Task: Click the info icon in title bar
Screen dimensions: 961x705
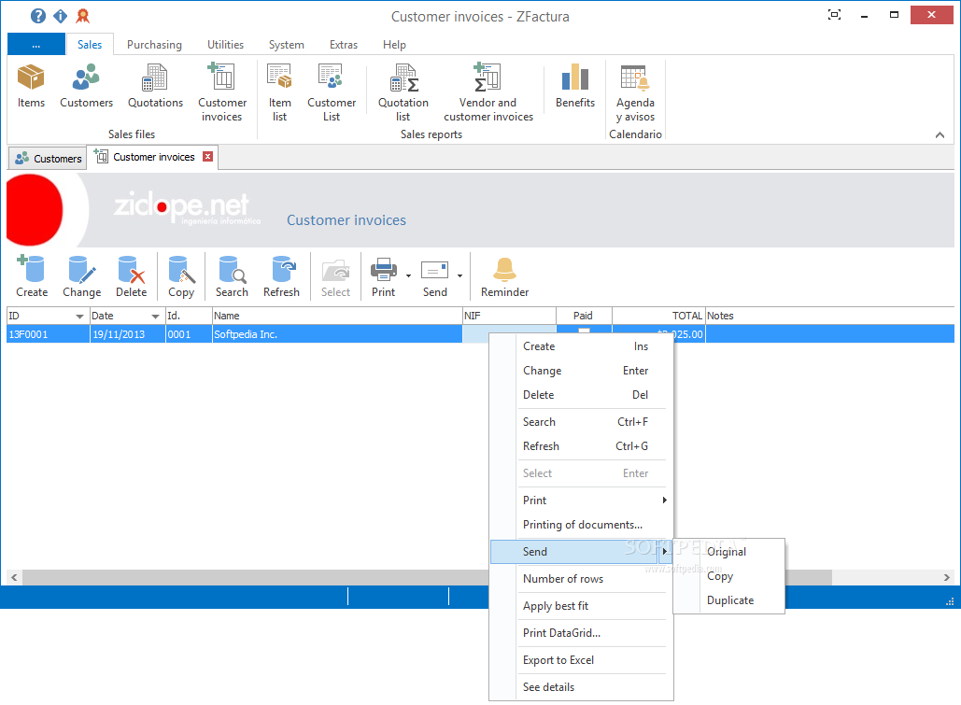Action: 60,16
